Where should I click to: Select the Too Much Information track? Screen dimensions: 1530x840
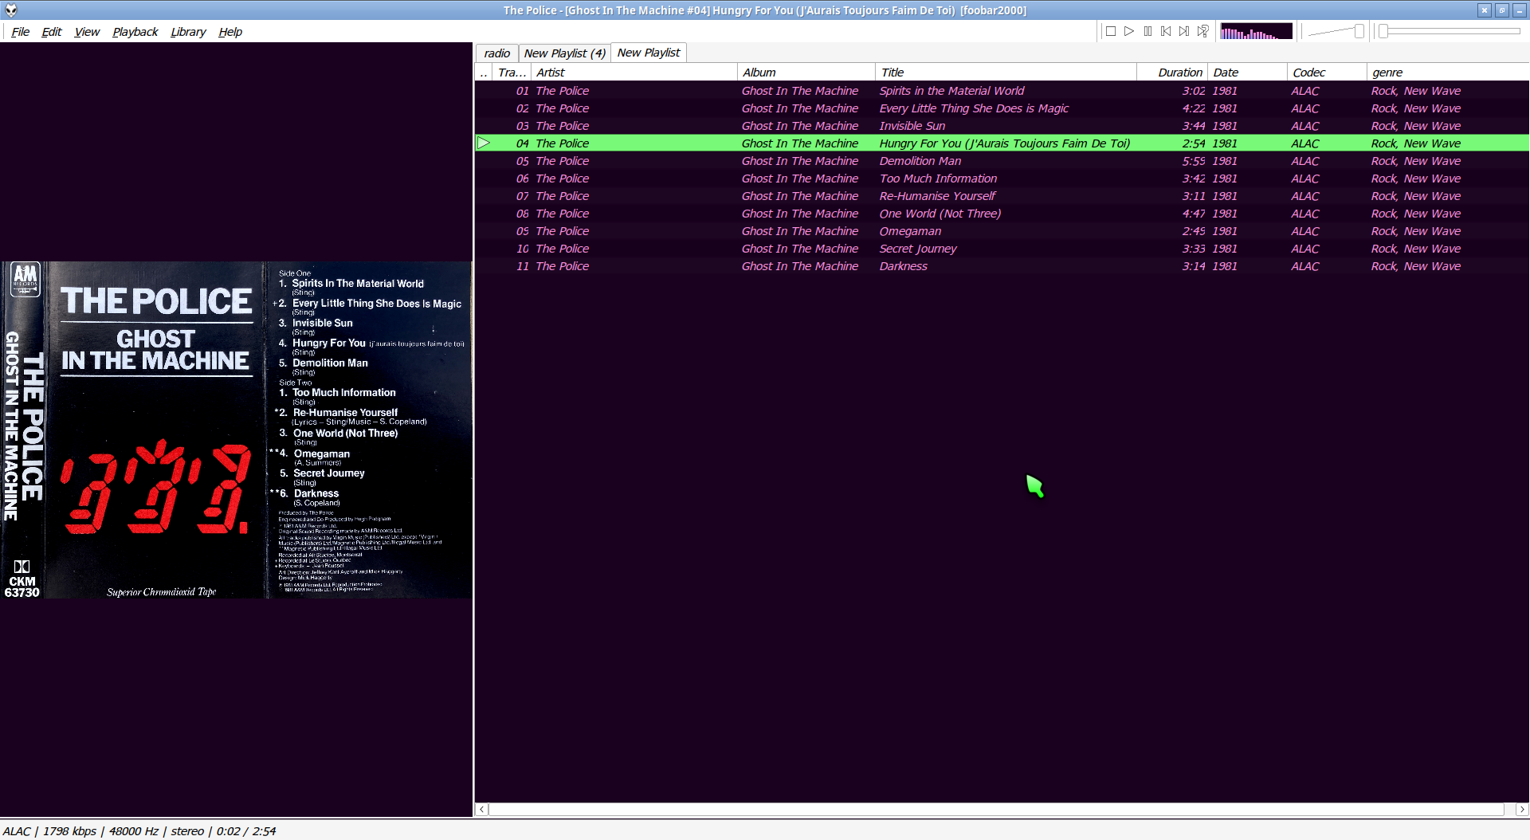(1002, 179)
